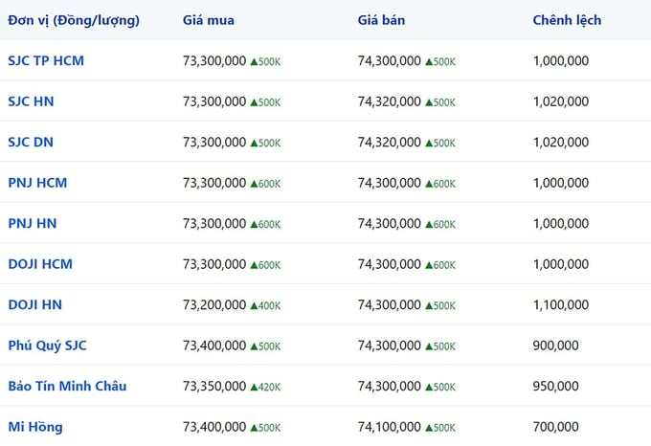The height and width of the screenshot is (446, 651).
Task: Open the Mi Hồng link
Action: pos(35,427)
